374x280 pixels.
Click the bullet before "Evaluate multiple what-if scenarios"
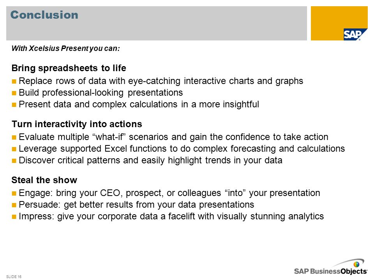(x=14, y=137)
